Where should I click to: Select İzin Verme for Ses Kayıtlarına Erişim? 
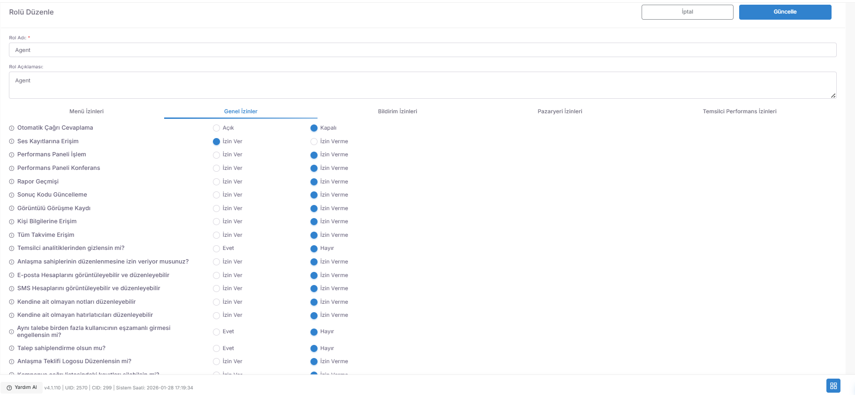314,141
